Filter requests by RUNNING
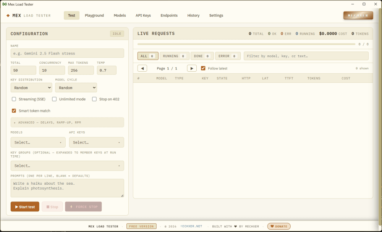This screenshot has height=232, width=382. (175, 56)
